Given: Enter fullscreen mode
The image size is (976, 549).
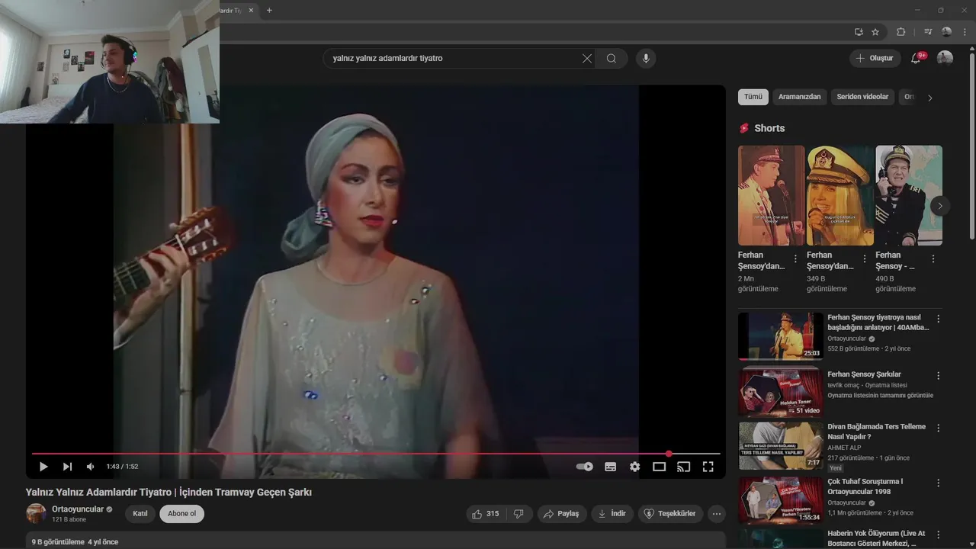Looking at the screenshot, I should (x=708, y=467).
